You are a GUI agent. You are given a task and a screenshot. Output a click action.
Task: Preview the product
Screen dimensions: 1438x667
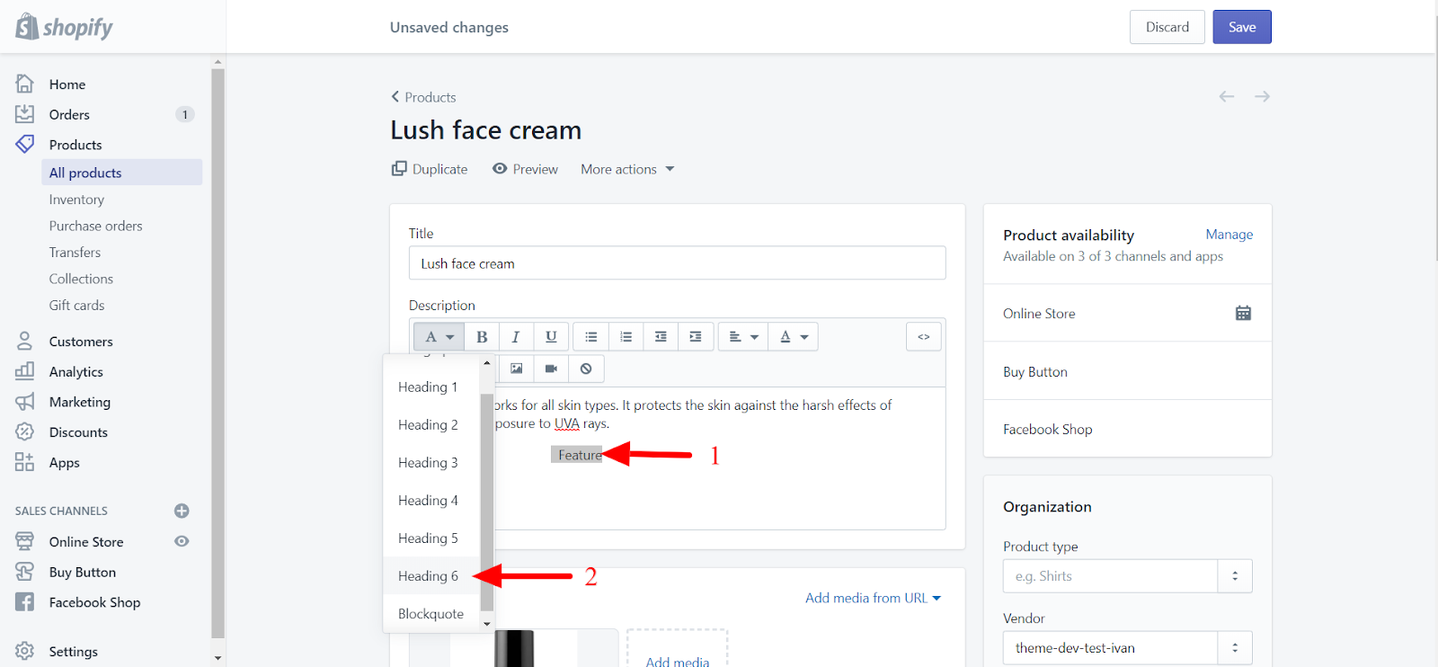[525, 169]
